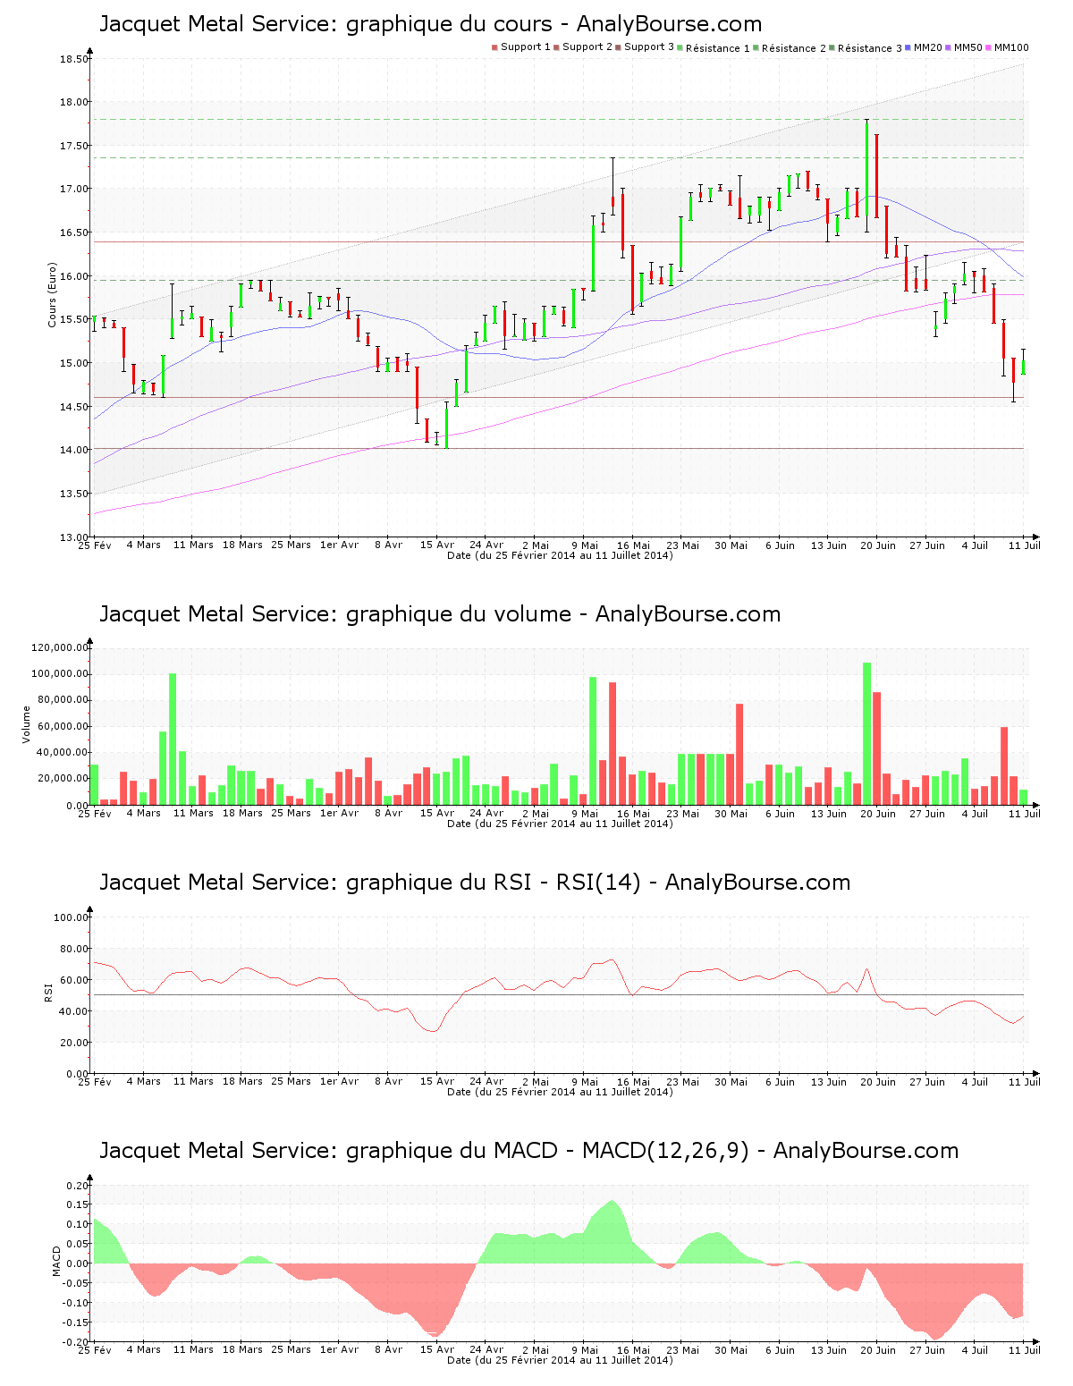1073x1386 pixels.
Task: Select the 'Support 3' legend label
Action: click(649, 47)
